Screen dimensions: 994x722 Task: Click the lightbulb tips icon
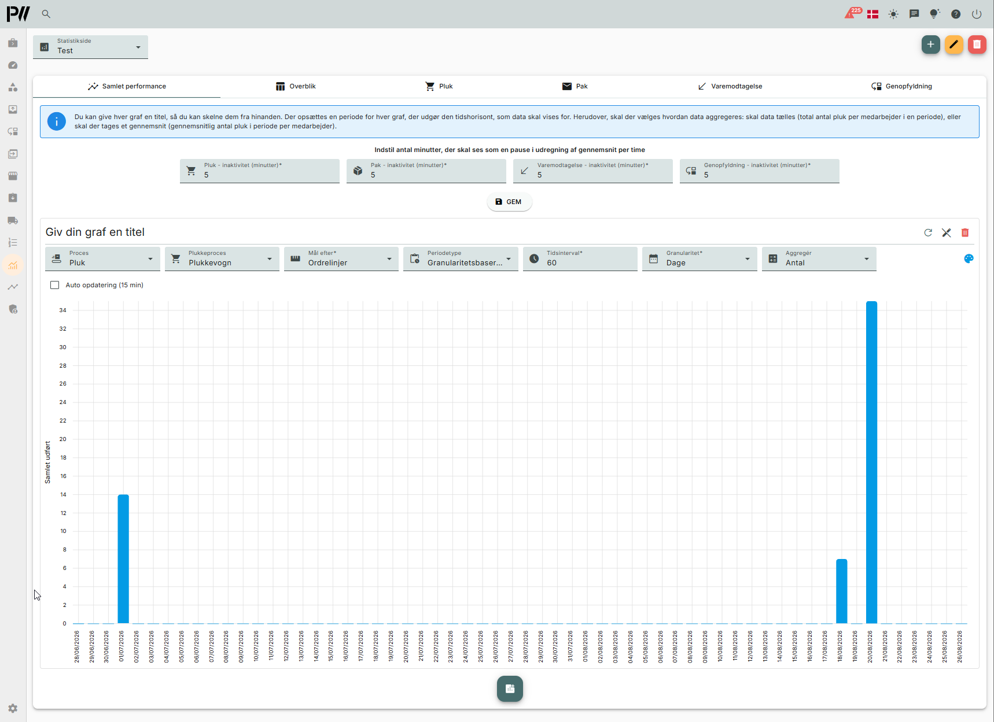pos(934,14)
